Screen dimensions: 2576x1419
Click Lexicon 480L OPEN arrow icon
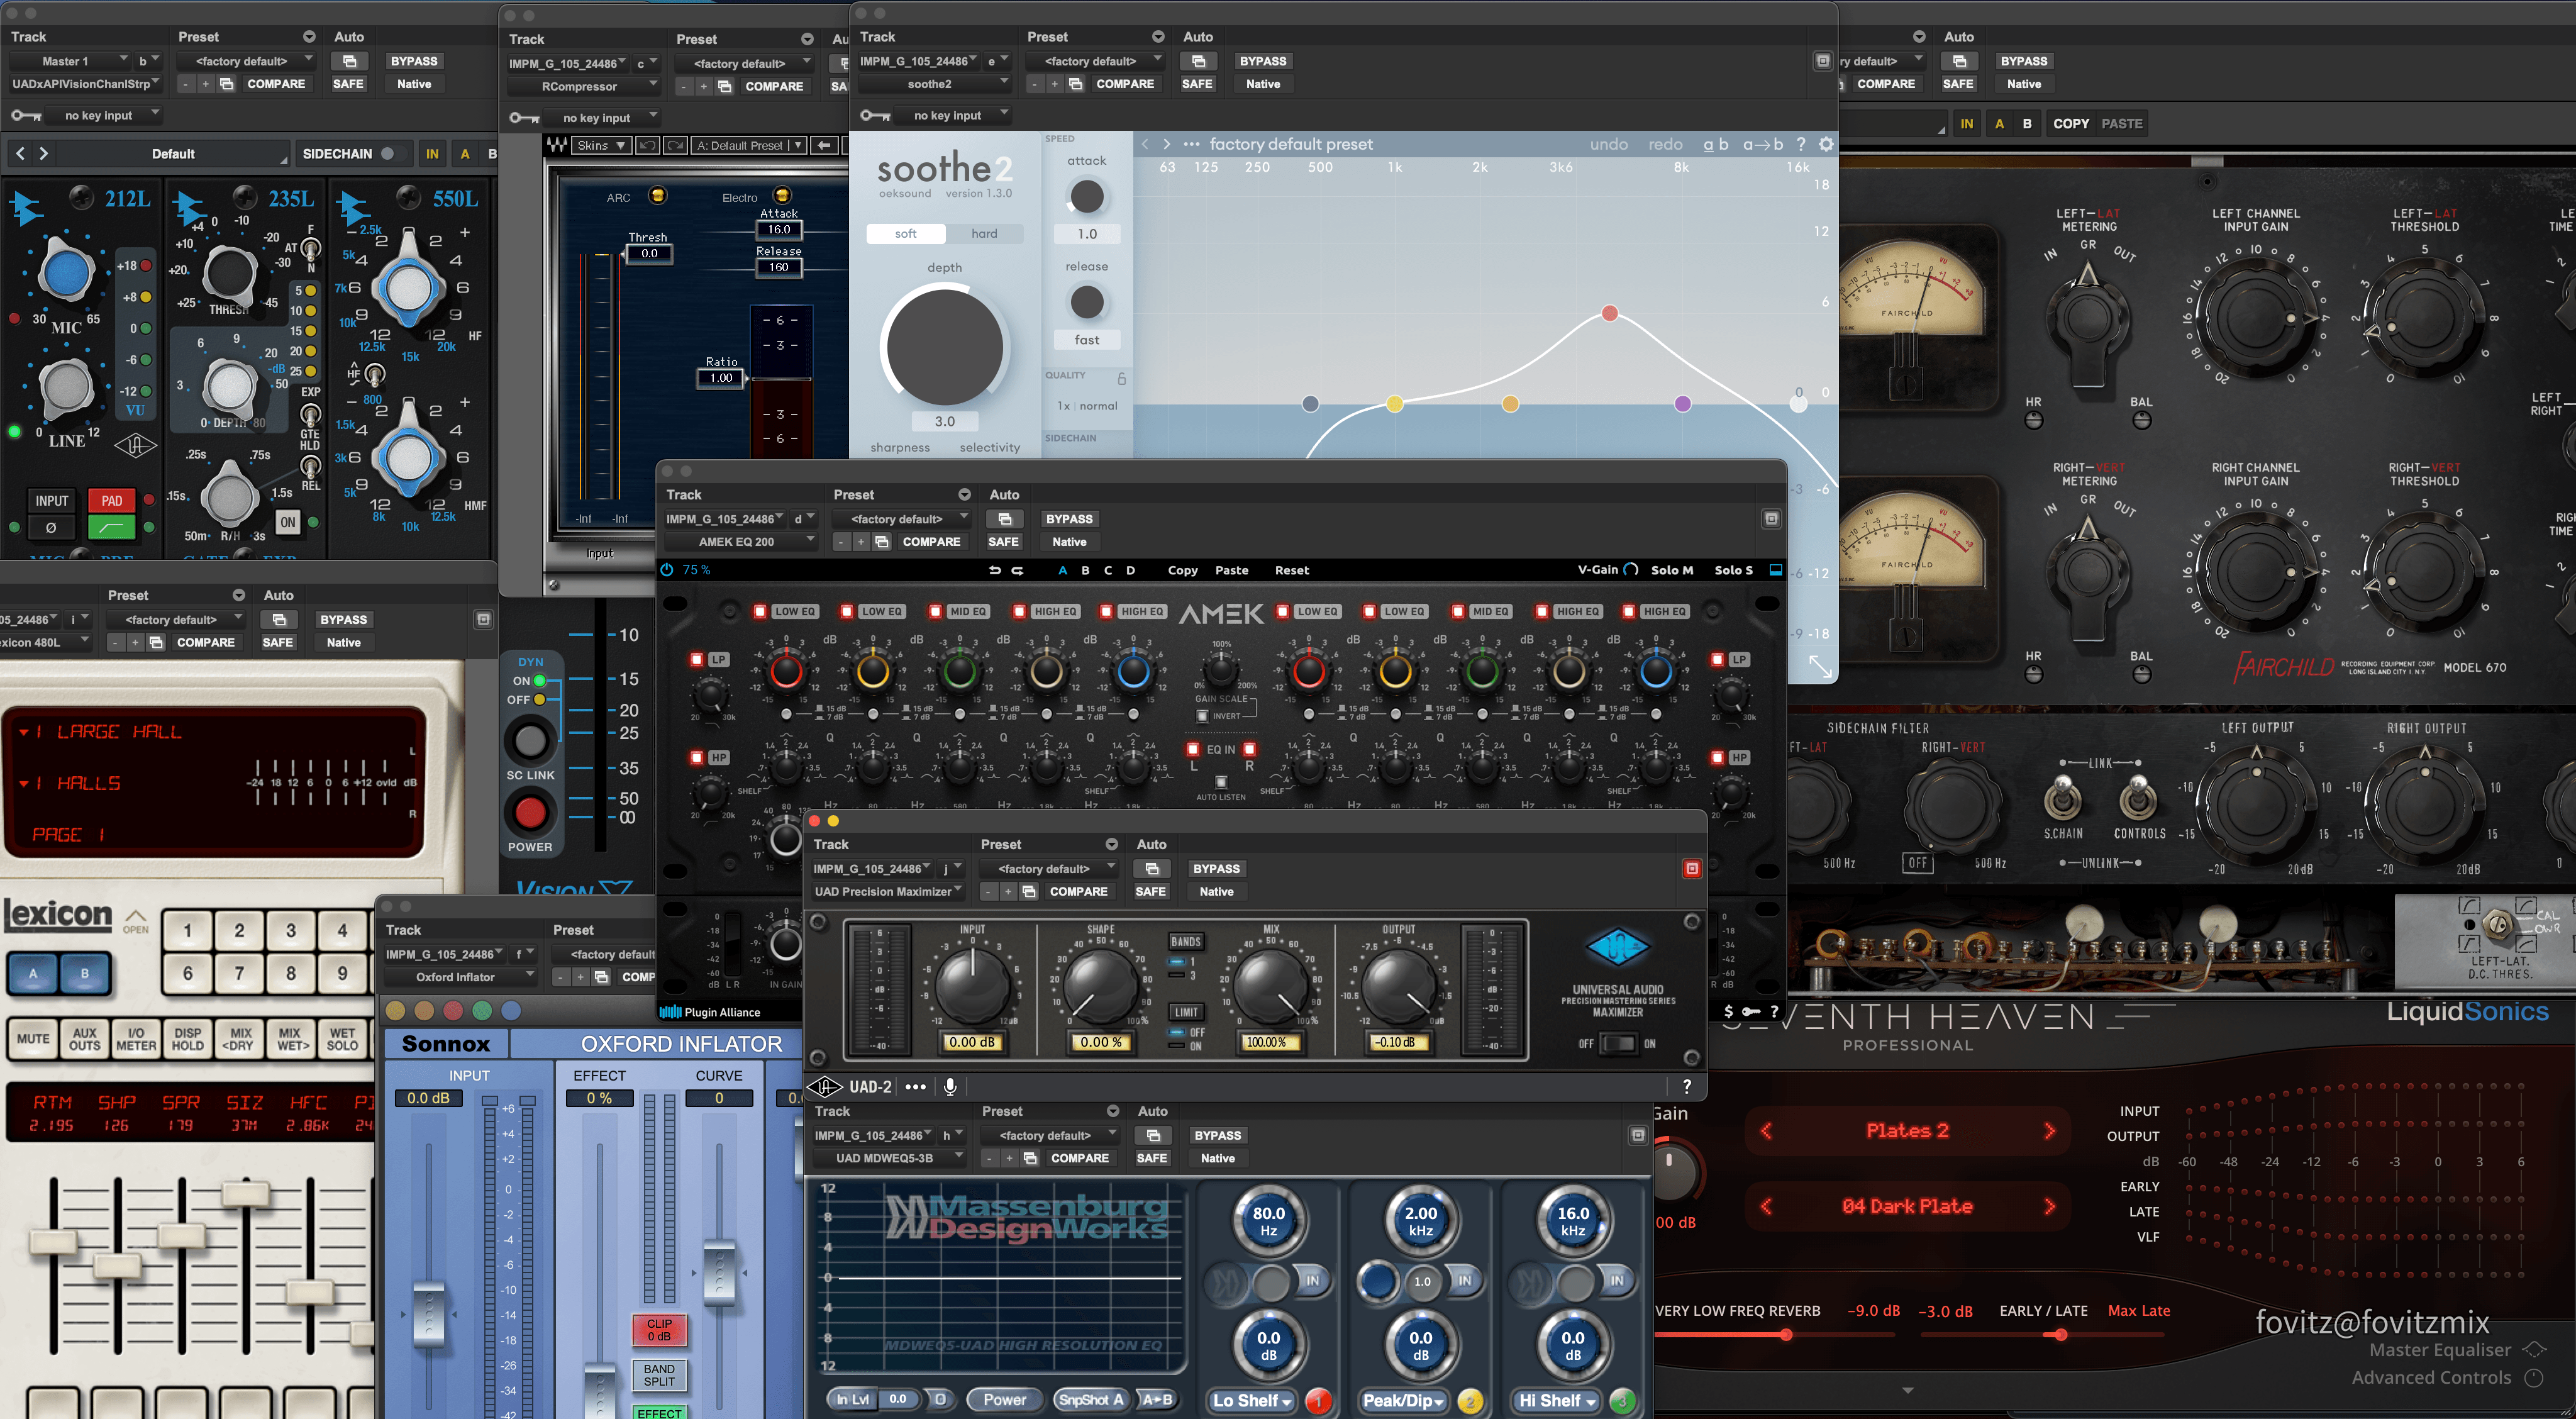[136, 916]
